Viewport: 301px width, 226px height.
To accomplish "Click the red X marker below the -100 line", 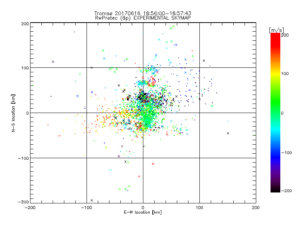I will coord(153,164).
